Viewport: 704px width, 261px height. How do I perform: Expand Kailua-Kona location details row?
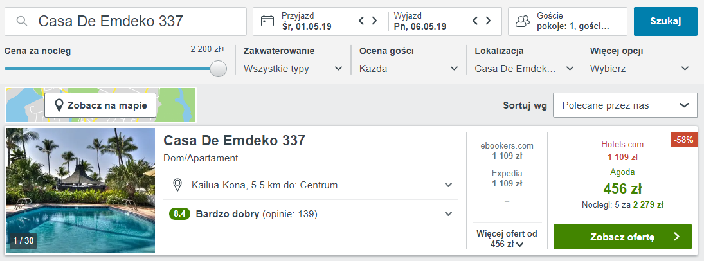pos(448,185)
